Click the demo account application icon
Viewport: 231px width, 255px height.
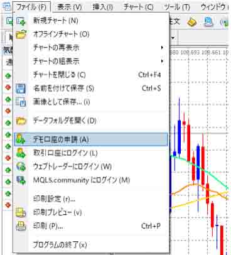coord(21,139)
